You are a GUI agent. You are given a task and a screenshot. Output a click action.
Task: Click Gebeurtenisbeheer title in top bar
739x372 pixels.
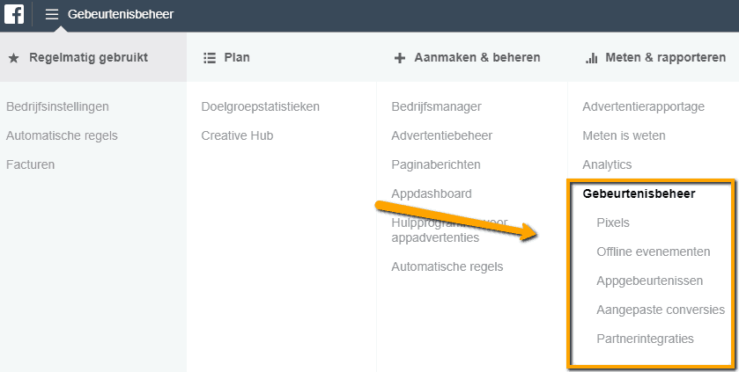[121, 15]
